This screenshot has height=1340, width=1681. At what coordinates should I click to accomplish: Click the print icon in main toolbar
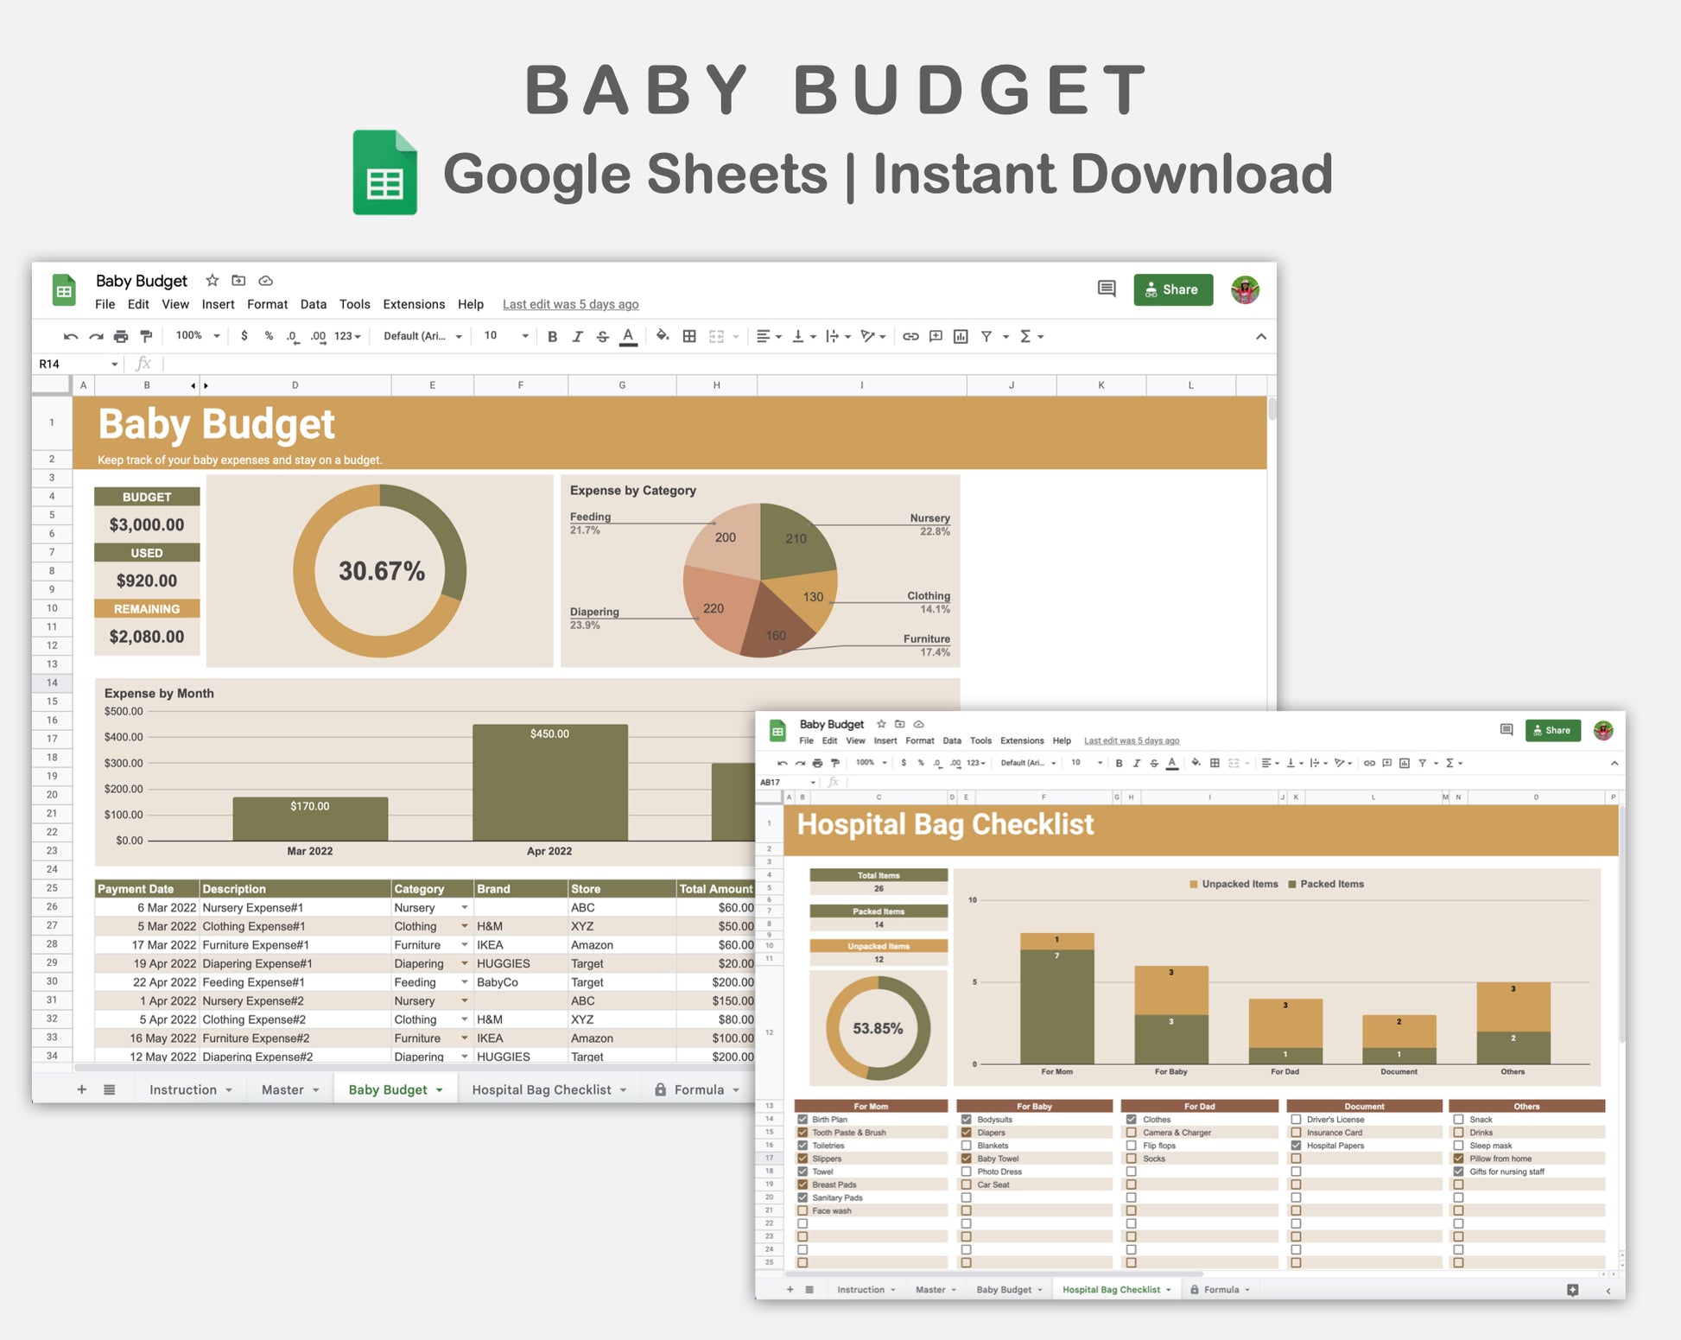pyautogui.click(x=121, y=336)
